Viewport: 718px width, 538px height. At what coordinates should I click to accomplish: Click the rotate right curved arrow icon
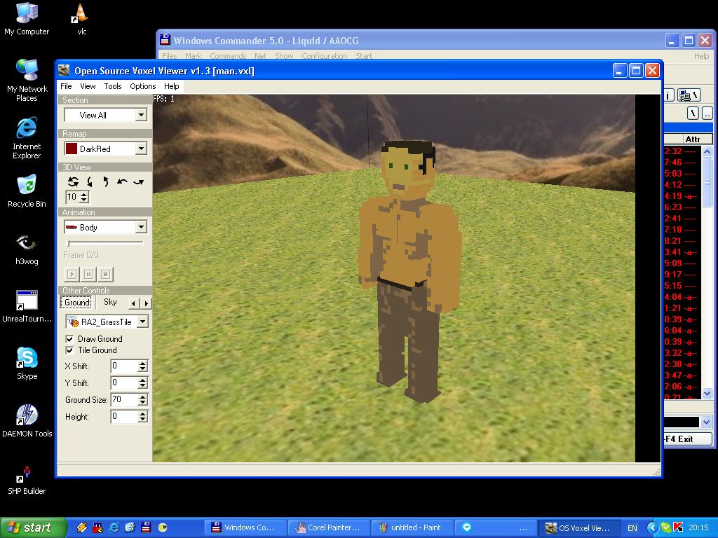[x=138, y=181]
